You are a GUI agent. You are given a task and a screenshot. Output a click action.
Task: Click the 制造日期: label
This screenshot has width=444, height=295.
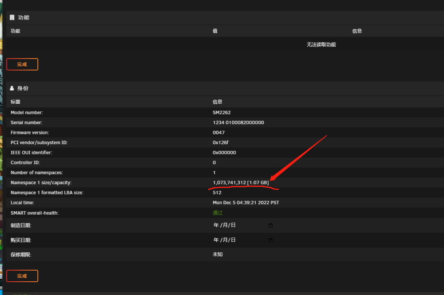tap(21, 225)
